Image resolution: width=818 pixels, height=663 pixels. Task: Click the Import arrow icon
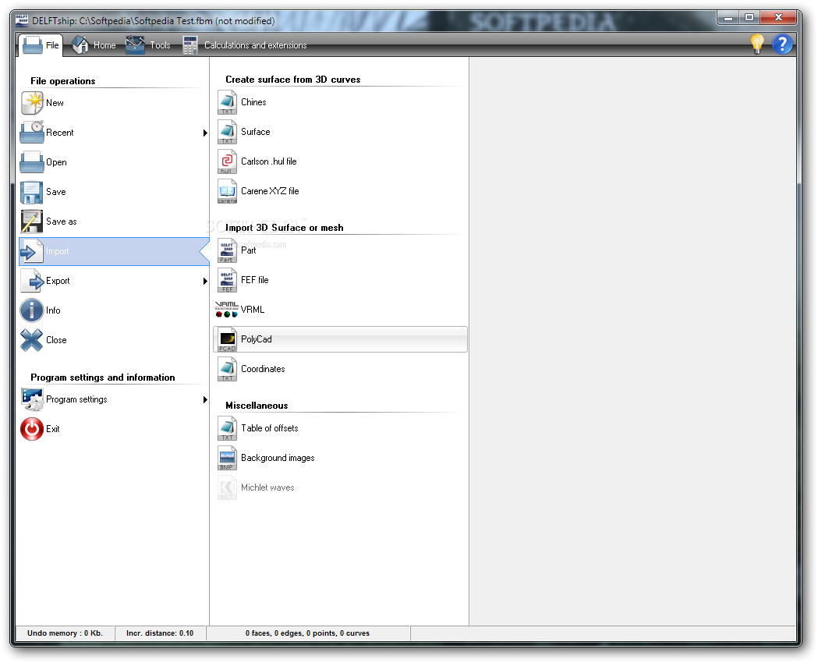pos(31,251)
